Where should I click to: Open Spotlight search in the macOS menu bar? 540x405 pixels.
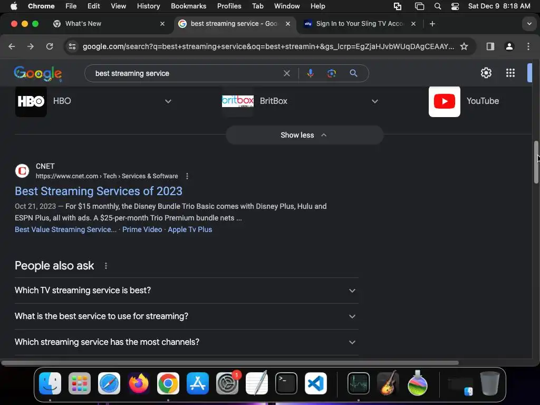437,6
